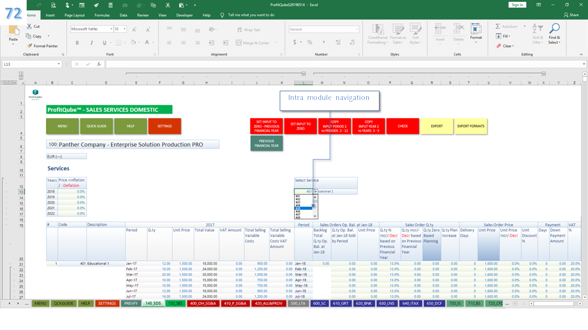Open the Insert ribbon tab

pyautogui.click(x=50, y=15)
